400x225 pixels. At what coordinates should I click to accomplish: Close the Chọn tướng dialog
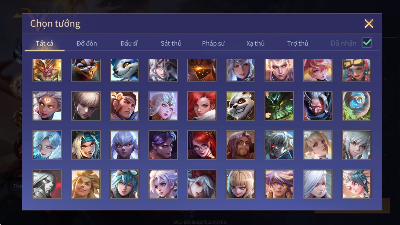(369, 24)
